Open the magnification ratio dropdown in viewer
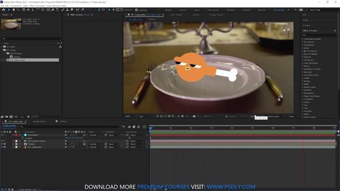The width and height of the screenshot is (340, 191). tap(130, 116)
